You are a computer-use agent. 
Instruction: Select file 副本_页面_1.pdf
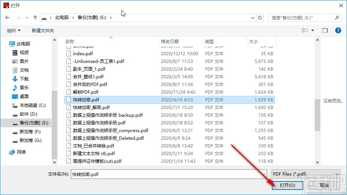pos(169,69)
